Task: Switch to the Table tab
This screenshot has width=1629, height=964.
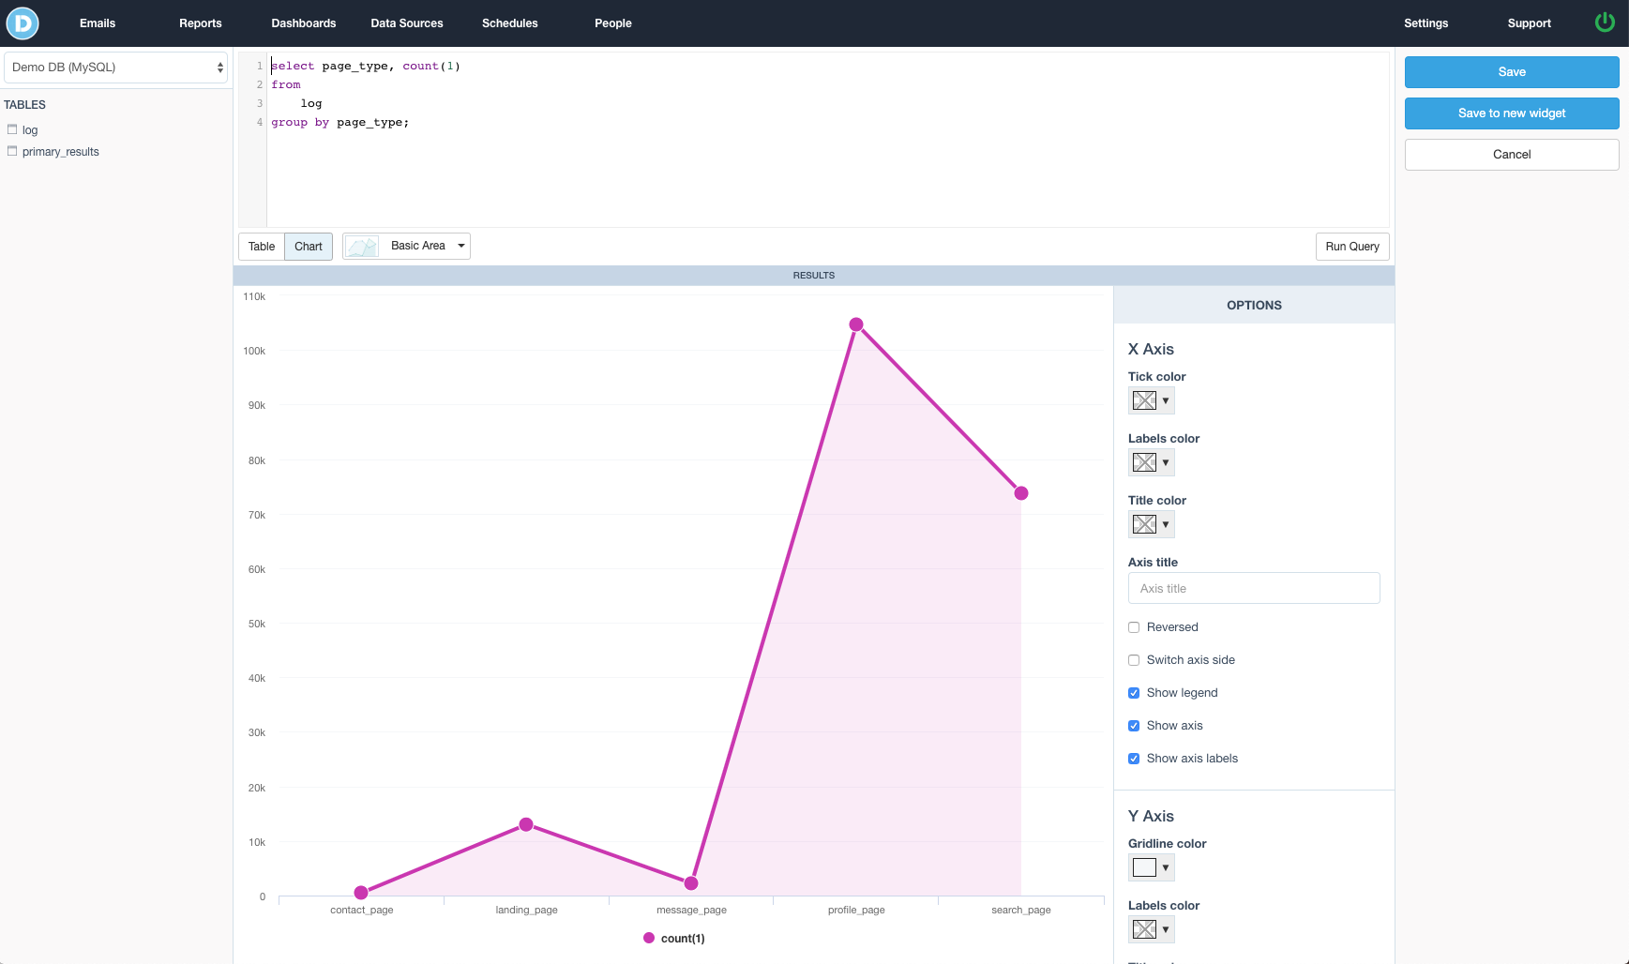Action: [x=261, y=246]
